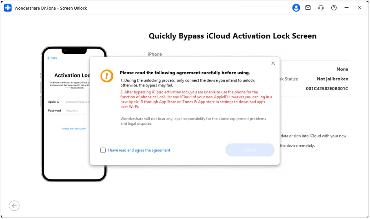370x219 pixels.
Task: Go back using the round arrow button
Action: (14, 206)
